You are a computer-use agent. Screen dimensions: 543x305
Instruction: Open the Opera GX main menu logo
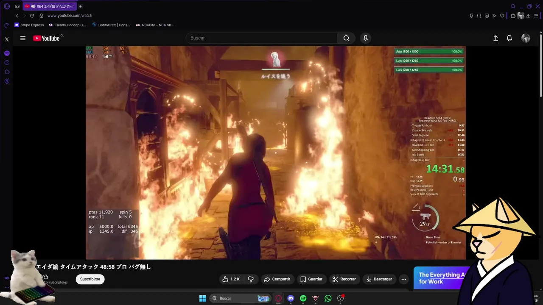7,6
